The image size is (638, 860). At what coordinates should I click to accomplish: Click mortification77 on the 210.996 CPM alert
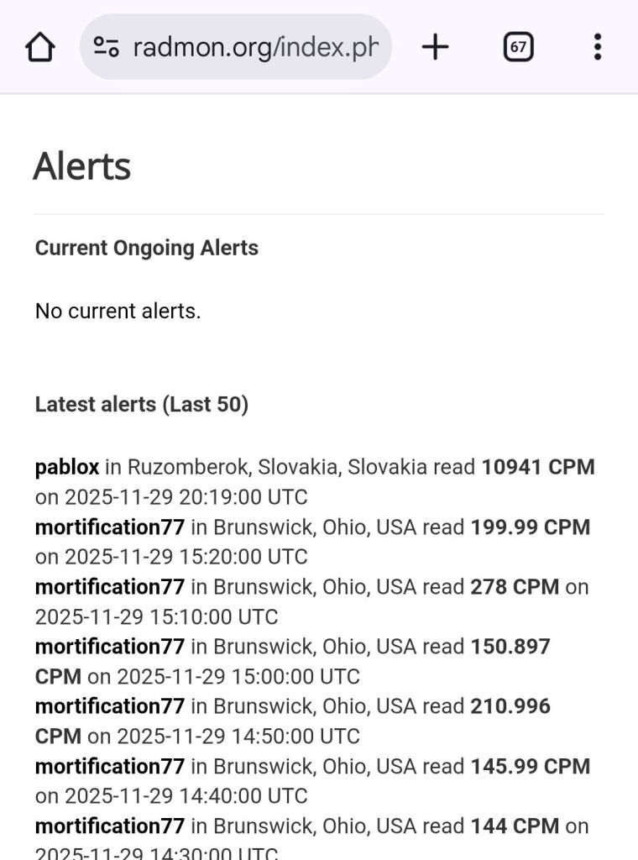109,706
